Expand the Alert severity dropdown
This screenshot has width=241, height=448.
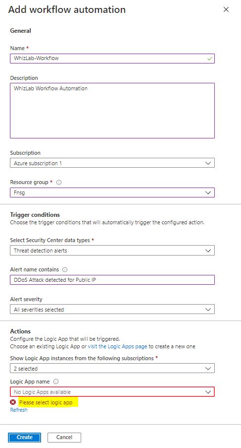point(112,310)
